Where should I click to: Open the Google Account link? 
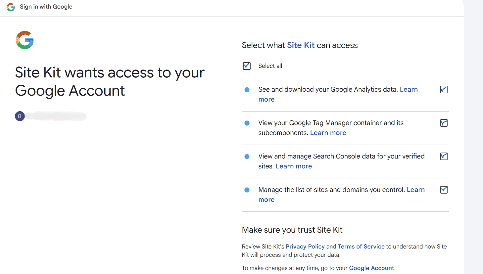click(371, 268)
